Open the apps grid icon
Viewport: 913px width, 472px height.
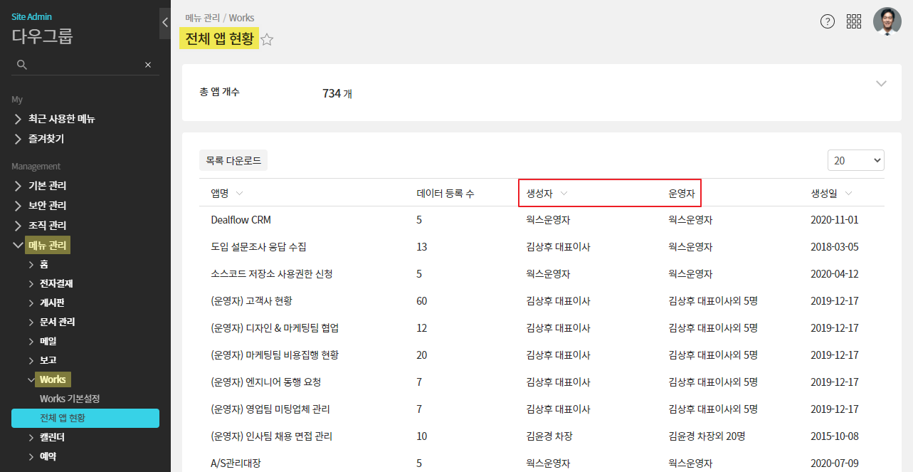click(854, 21)
